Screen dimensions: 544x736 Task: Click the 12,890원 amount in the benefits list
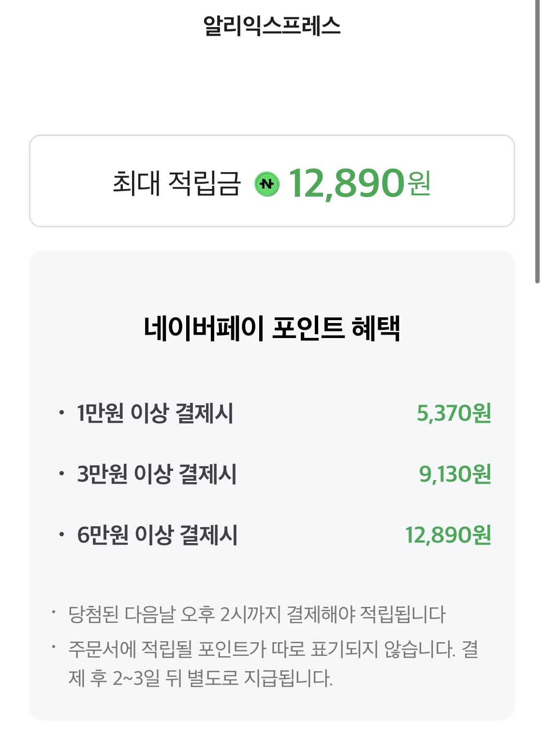(x=448, y=535)
